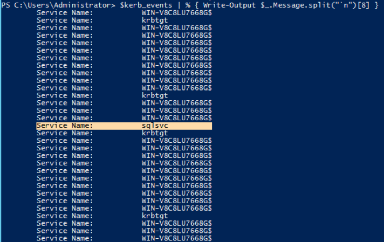Click WIN-V8C8LU7668G$ line just below first krbtgt

click(176, 28)
